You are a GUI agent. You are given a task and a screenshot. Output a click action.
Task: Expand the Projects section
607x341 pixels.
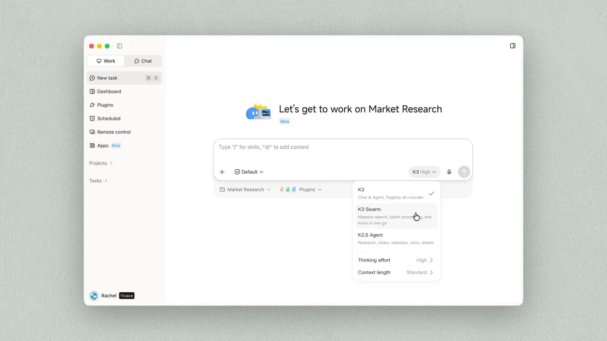101,163
